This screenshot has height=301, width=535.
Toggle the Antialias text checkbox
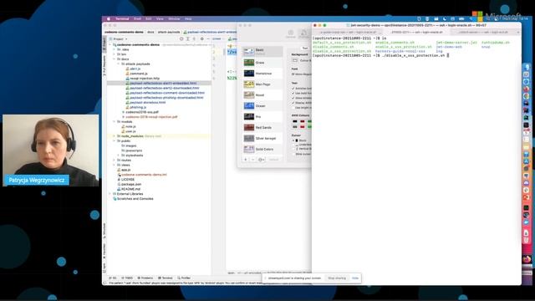(x=293, y=89)
